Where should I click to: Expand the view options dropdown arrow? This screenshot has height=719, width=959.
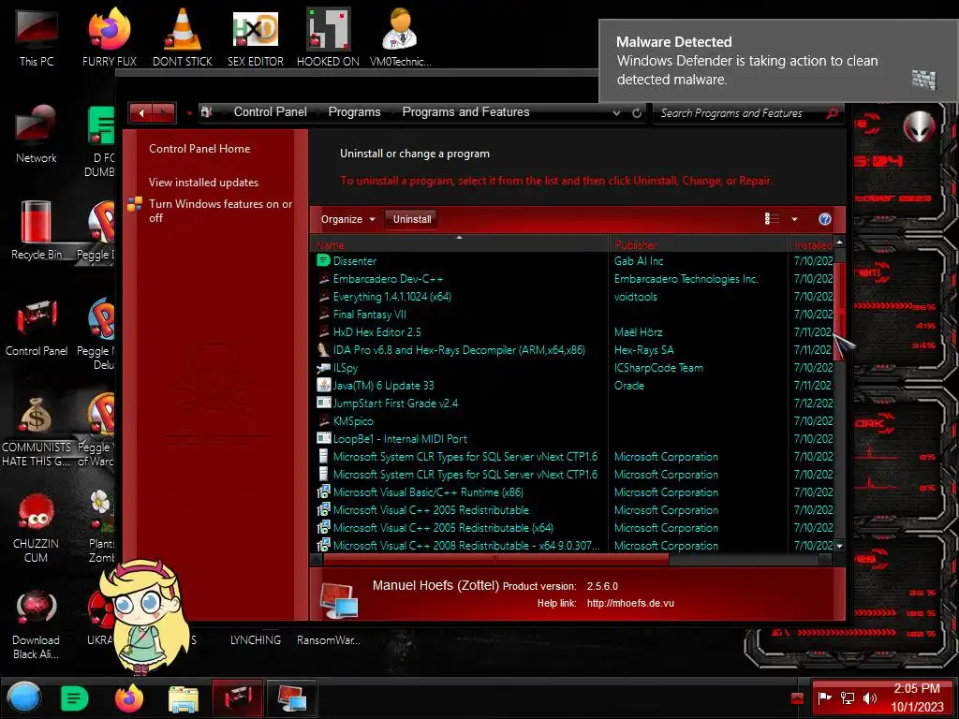click(794, 219)
